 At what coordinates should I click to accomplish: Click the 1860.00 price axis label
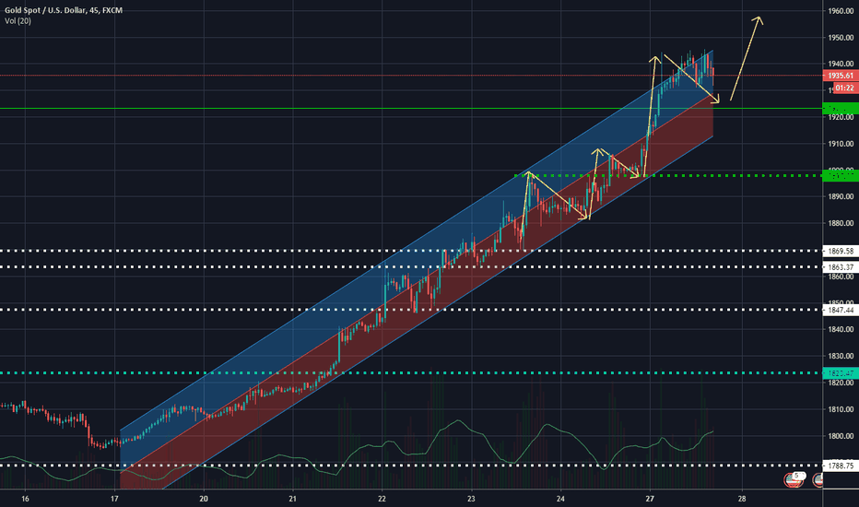841,277
